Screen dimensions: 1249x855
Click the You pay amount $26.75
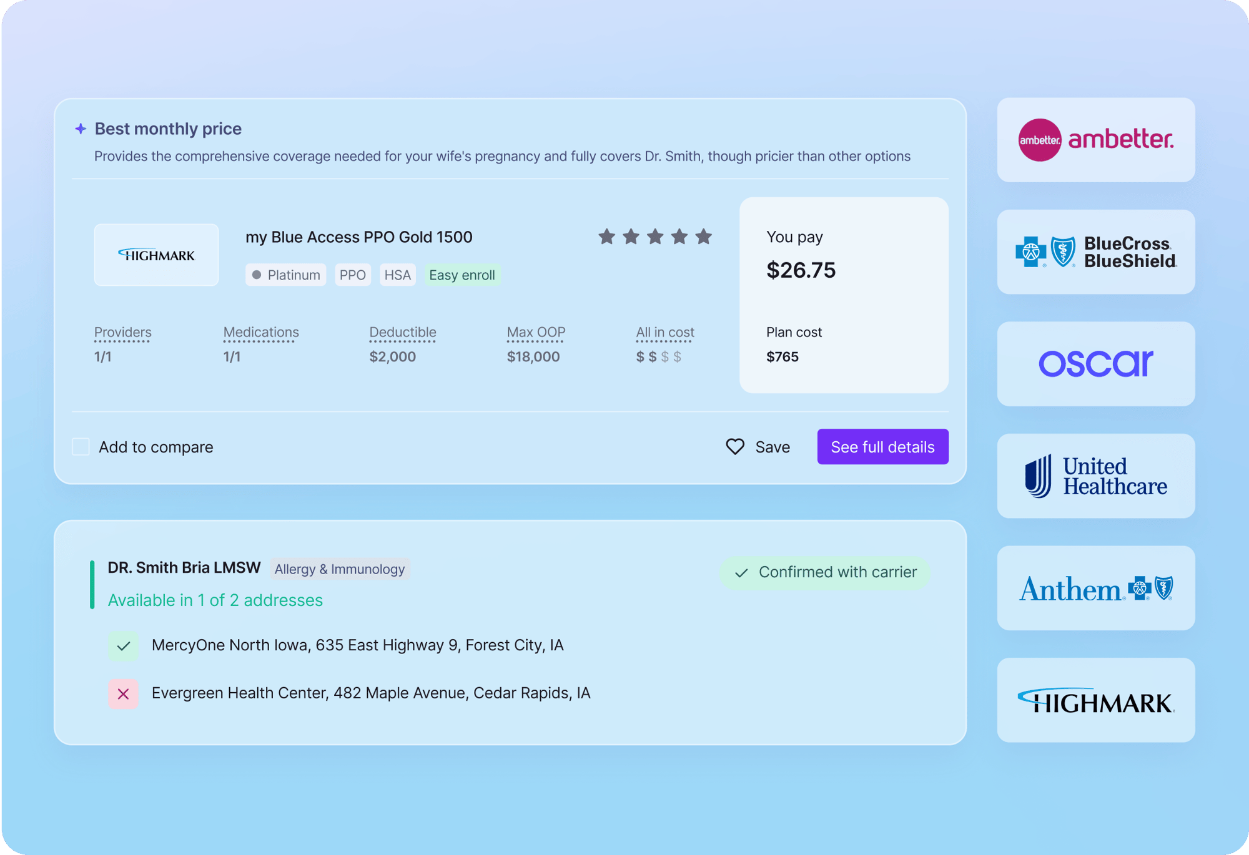[x=801, y=270]
